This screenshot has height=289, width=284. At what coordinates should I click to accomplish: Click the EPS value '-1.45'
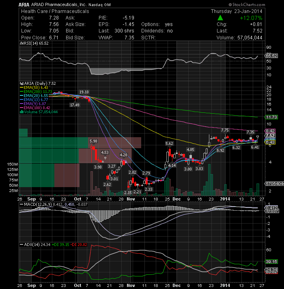pos(128,24)
